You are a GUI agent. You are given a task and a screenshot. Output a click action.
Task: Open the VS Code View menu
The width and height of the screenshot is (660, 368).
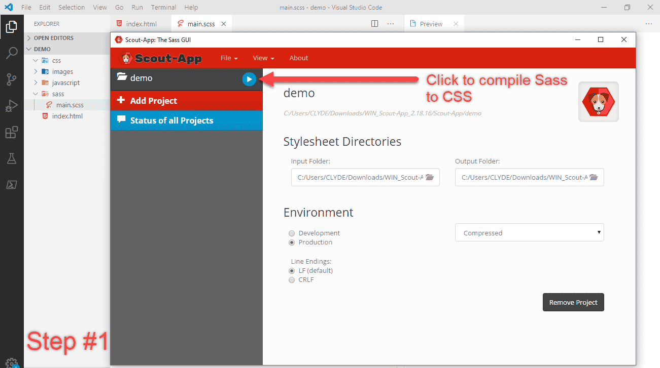pos(100,8)
